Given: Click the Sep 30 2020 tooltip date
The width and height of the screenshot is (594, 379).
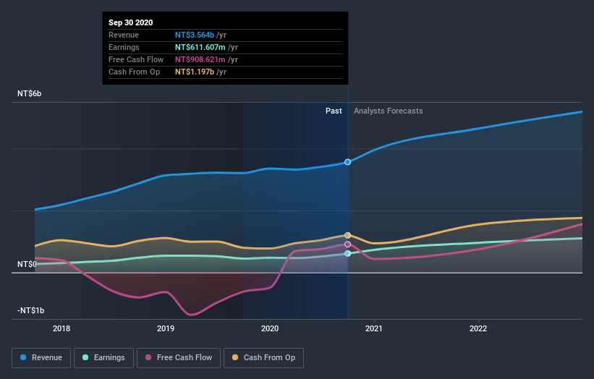Looking at the screenshot, I should tap(131, 22).
